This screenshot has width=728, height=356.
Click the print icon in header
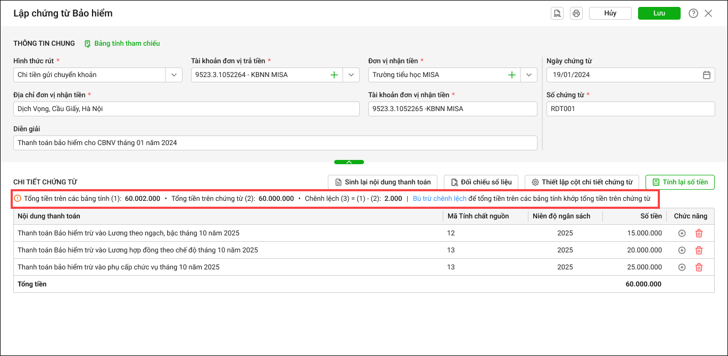[x=576, y=13]
